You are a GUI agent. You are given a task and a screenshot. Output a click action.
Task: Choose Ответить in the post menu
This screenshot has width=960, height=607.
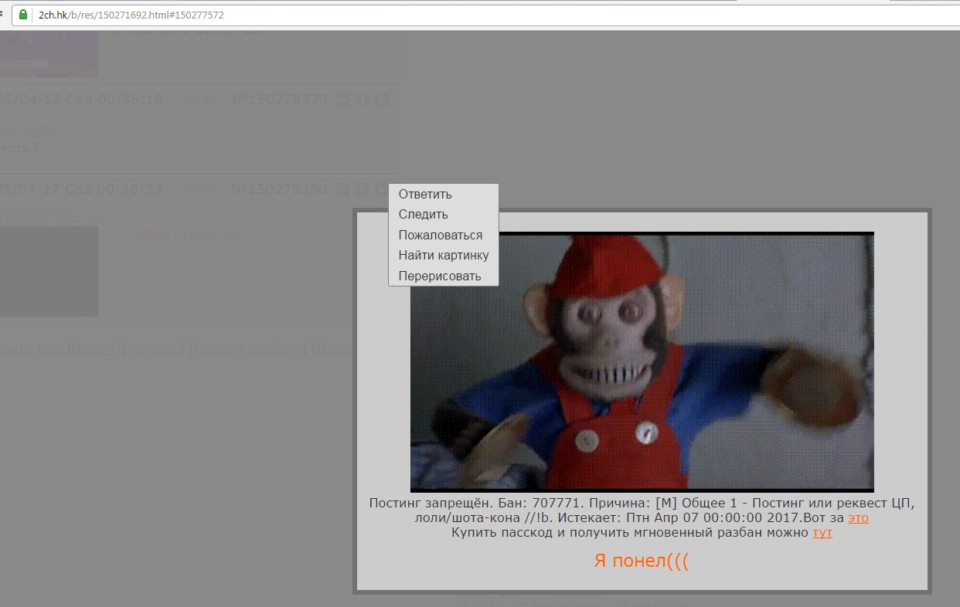443,194
